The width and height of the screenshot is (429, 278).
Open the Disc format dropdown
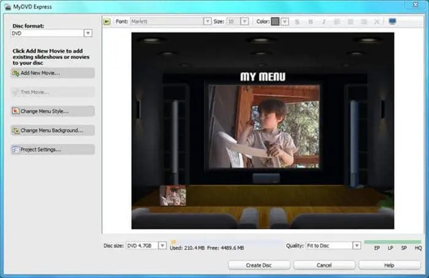[88, 33]
